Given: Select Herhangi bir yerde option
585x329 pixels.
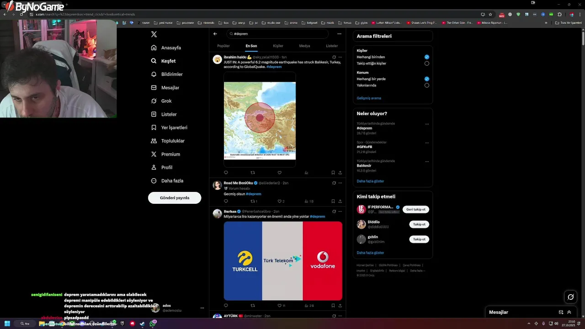Looking at the screenshot, I should [x=426, y=79].
